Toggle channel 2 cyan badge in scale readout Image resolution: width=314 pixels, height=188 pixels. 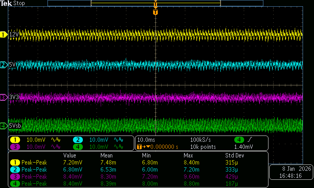pyautogui.click(x=77, y=140)
